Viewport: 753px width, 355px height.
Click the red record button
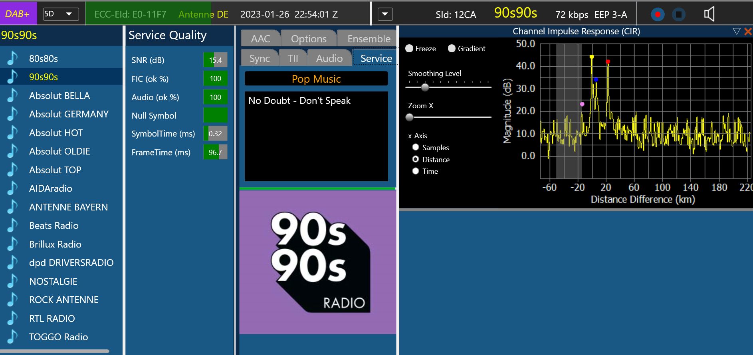(657, 15)
